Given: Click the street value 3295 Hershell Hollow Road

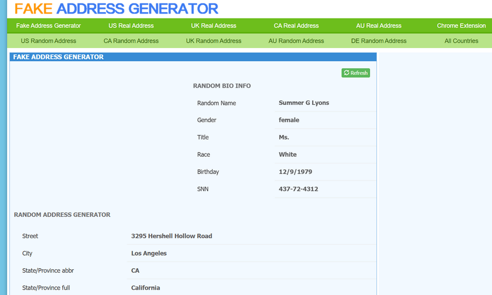Looking at the screenshot, I should coord(172,236).
